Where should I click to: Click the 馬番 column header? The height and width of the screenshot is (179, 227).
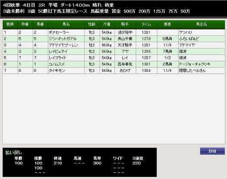[40, 24]
